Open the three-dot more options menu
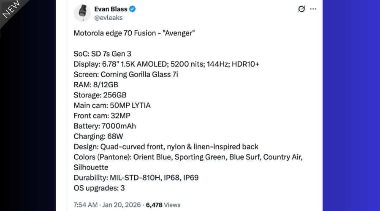380x211 pixels. 313,9
